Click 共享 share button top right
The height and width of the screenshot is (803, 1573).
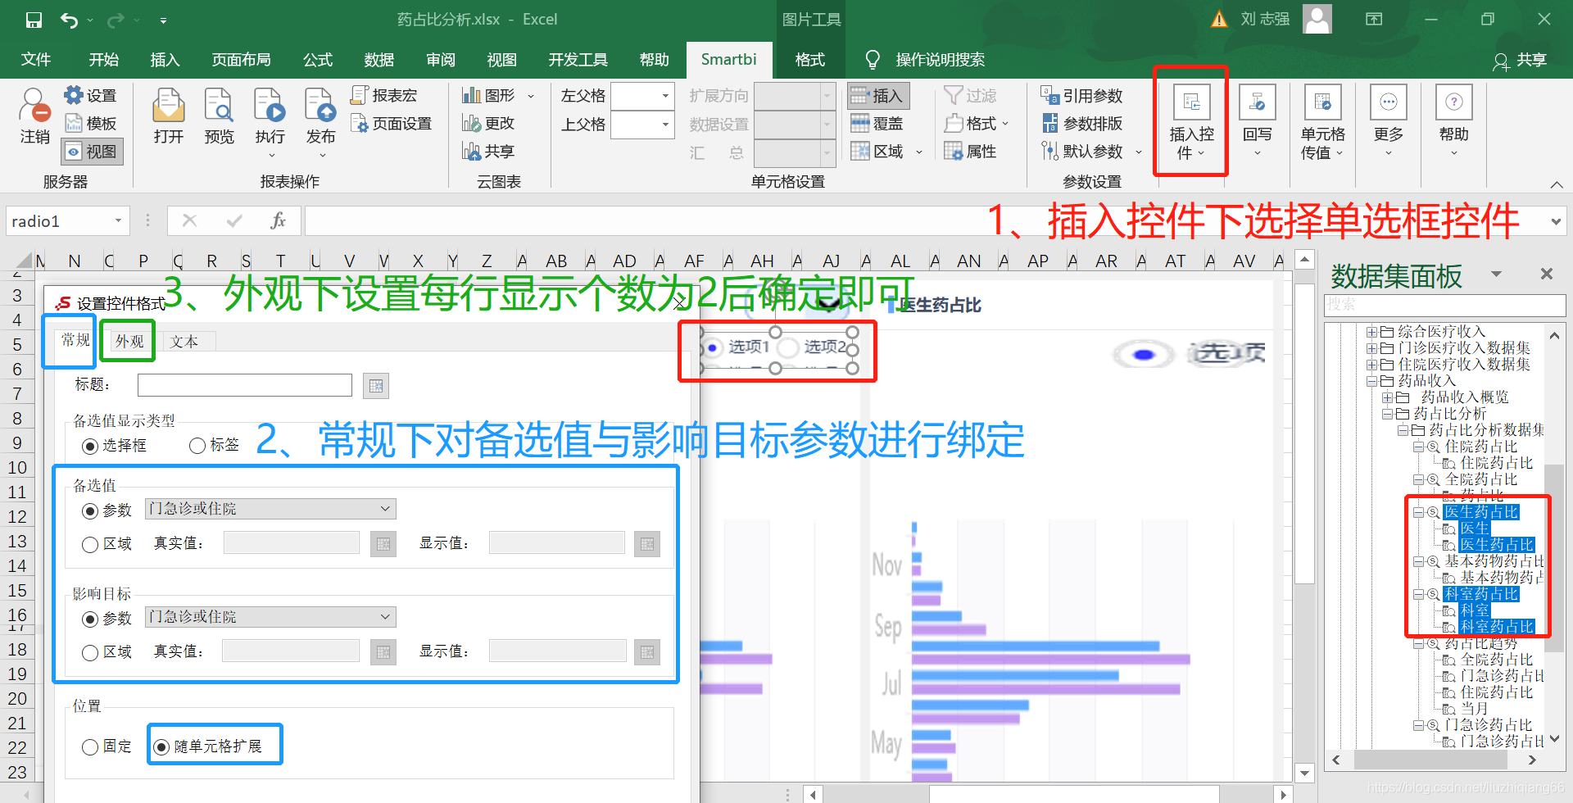coord(1521,61)
